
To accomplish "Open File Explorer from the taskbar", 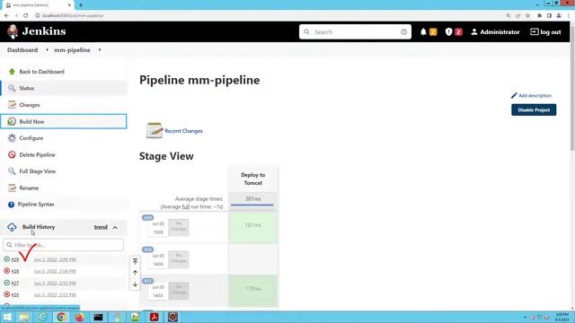I will coord(24,317).
